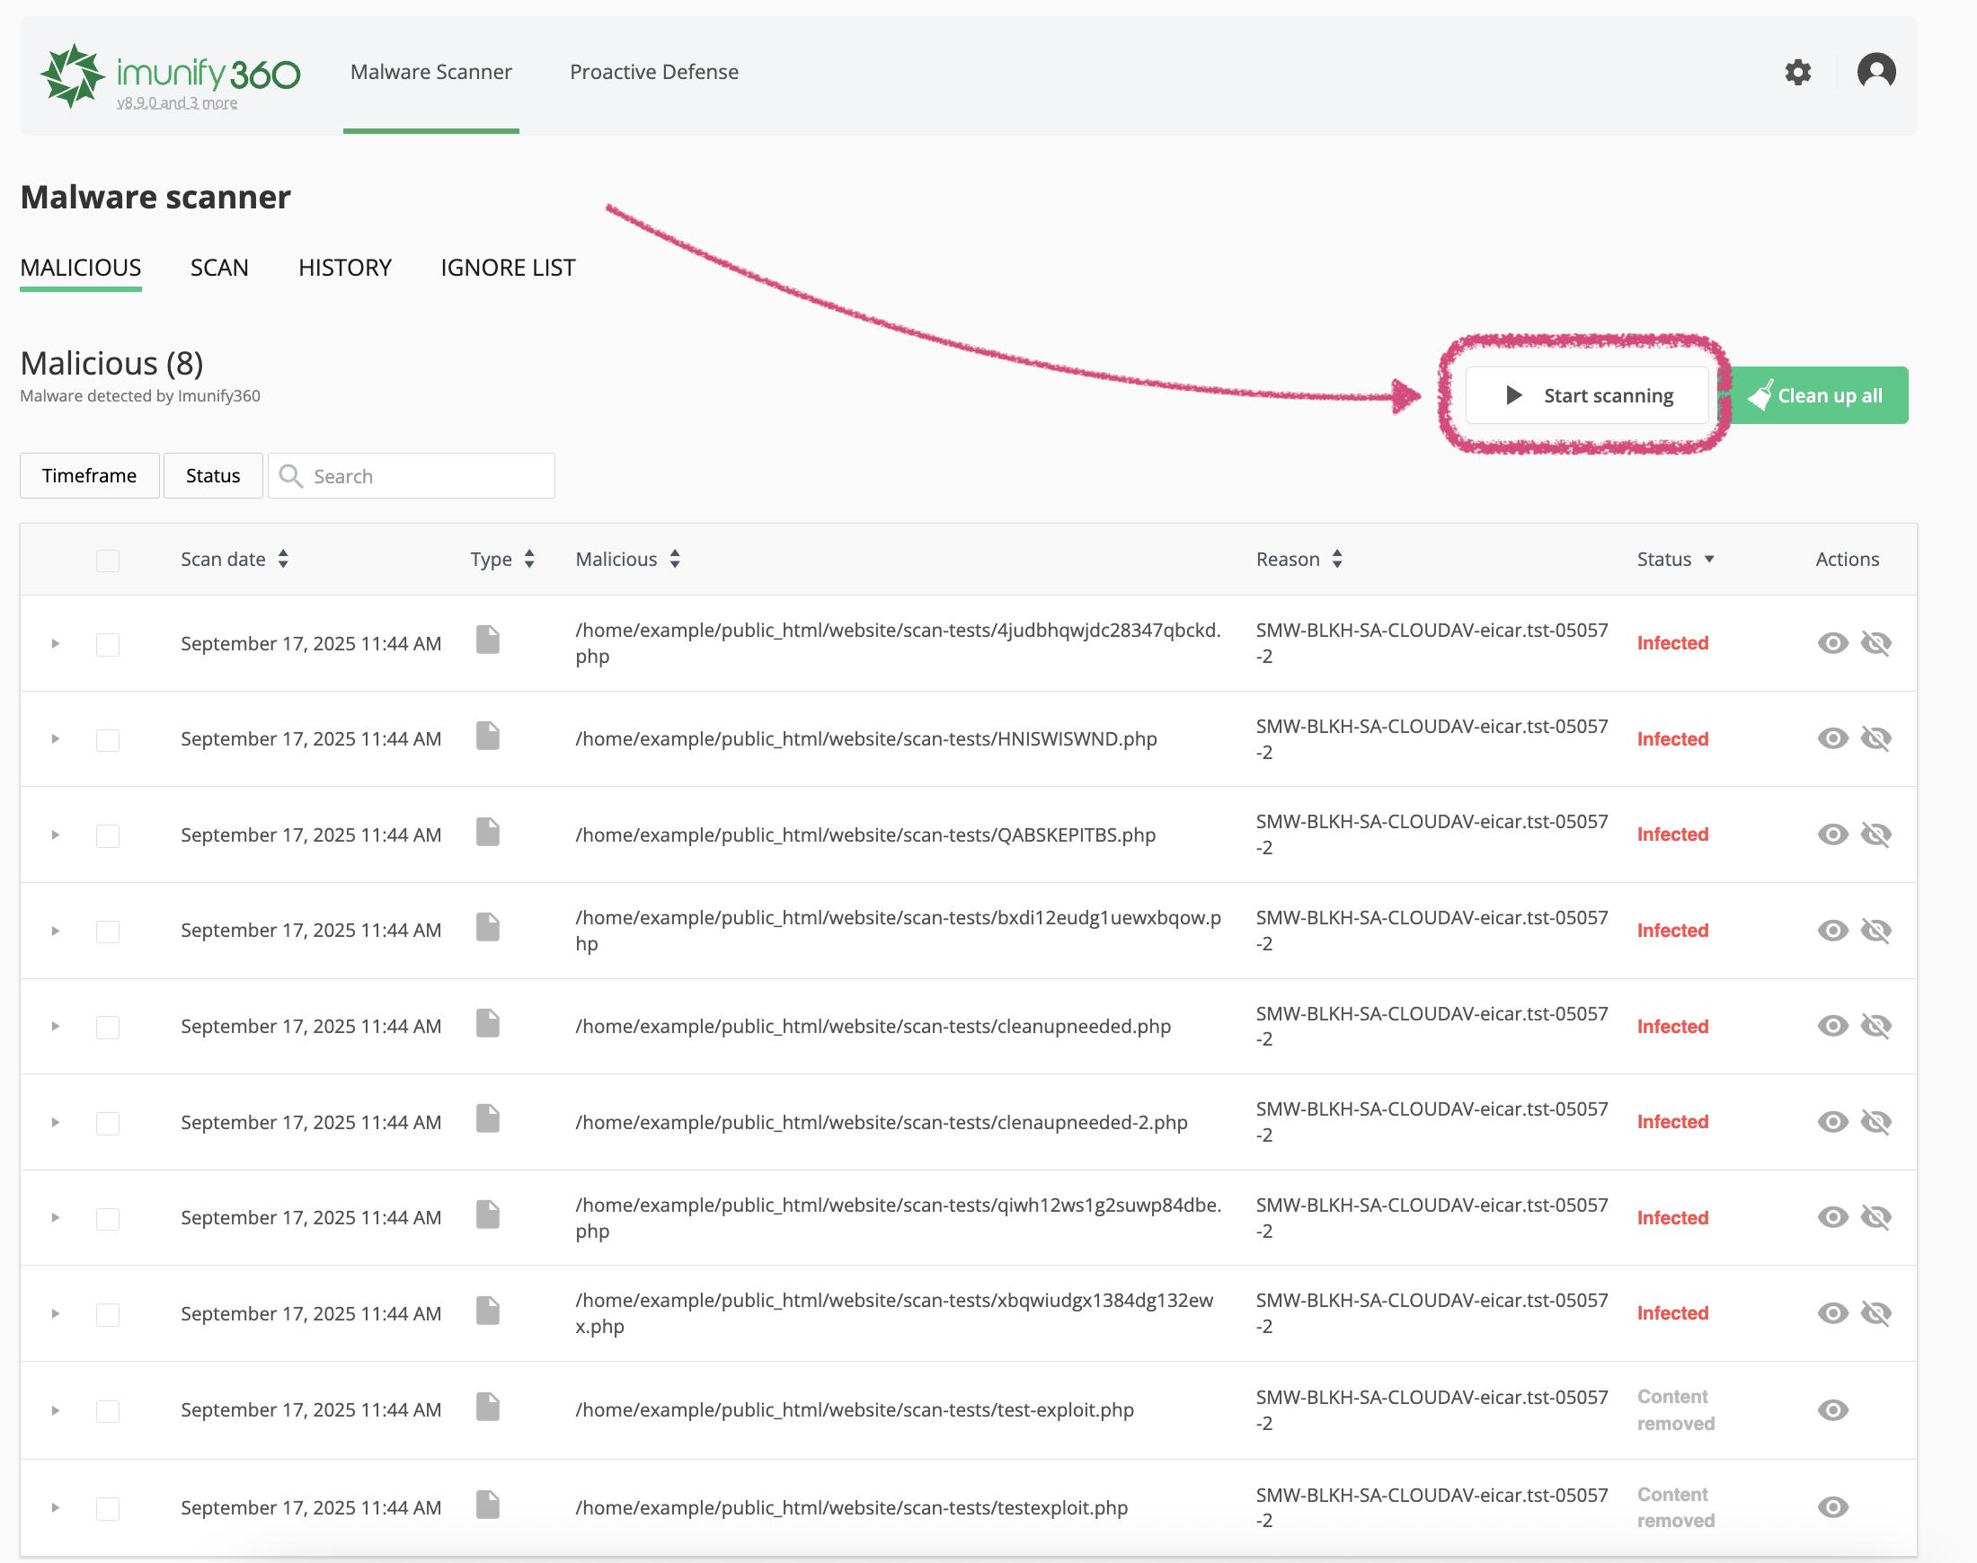Viewport: 1977px width, 1563px height.
Task: Switch to Proactive Defense tab
Action: (653, 72)
